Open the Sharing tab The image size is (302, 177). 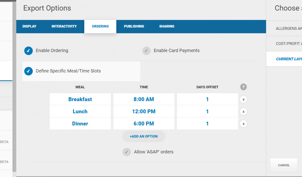tap(167, 26)
